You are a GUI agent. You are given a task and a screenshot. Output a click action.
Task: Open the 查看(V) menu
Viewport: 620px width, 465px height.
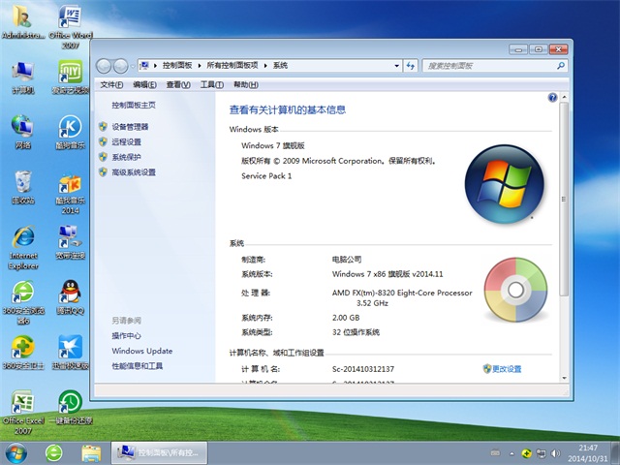[x=177, y=84]
